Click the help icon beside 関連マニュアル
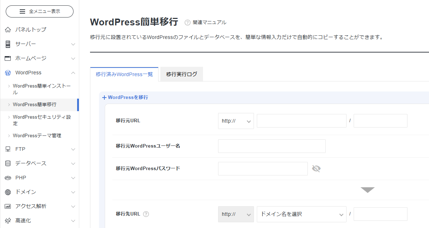Viewport: 429px width, 228px height. pyautogui.click(x=187, y=23)
